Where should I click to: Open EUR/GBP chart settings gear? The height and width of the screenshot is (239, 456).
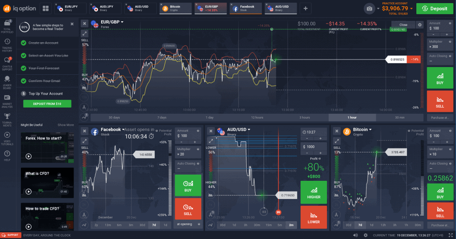(419, 24)
